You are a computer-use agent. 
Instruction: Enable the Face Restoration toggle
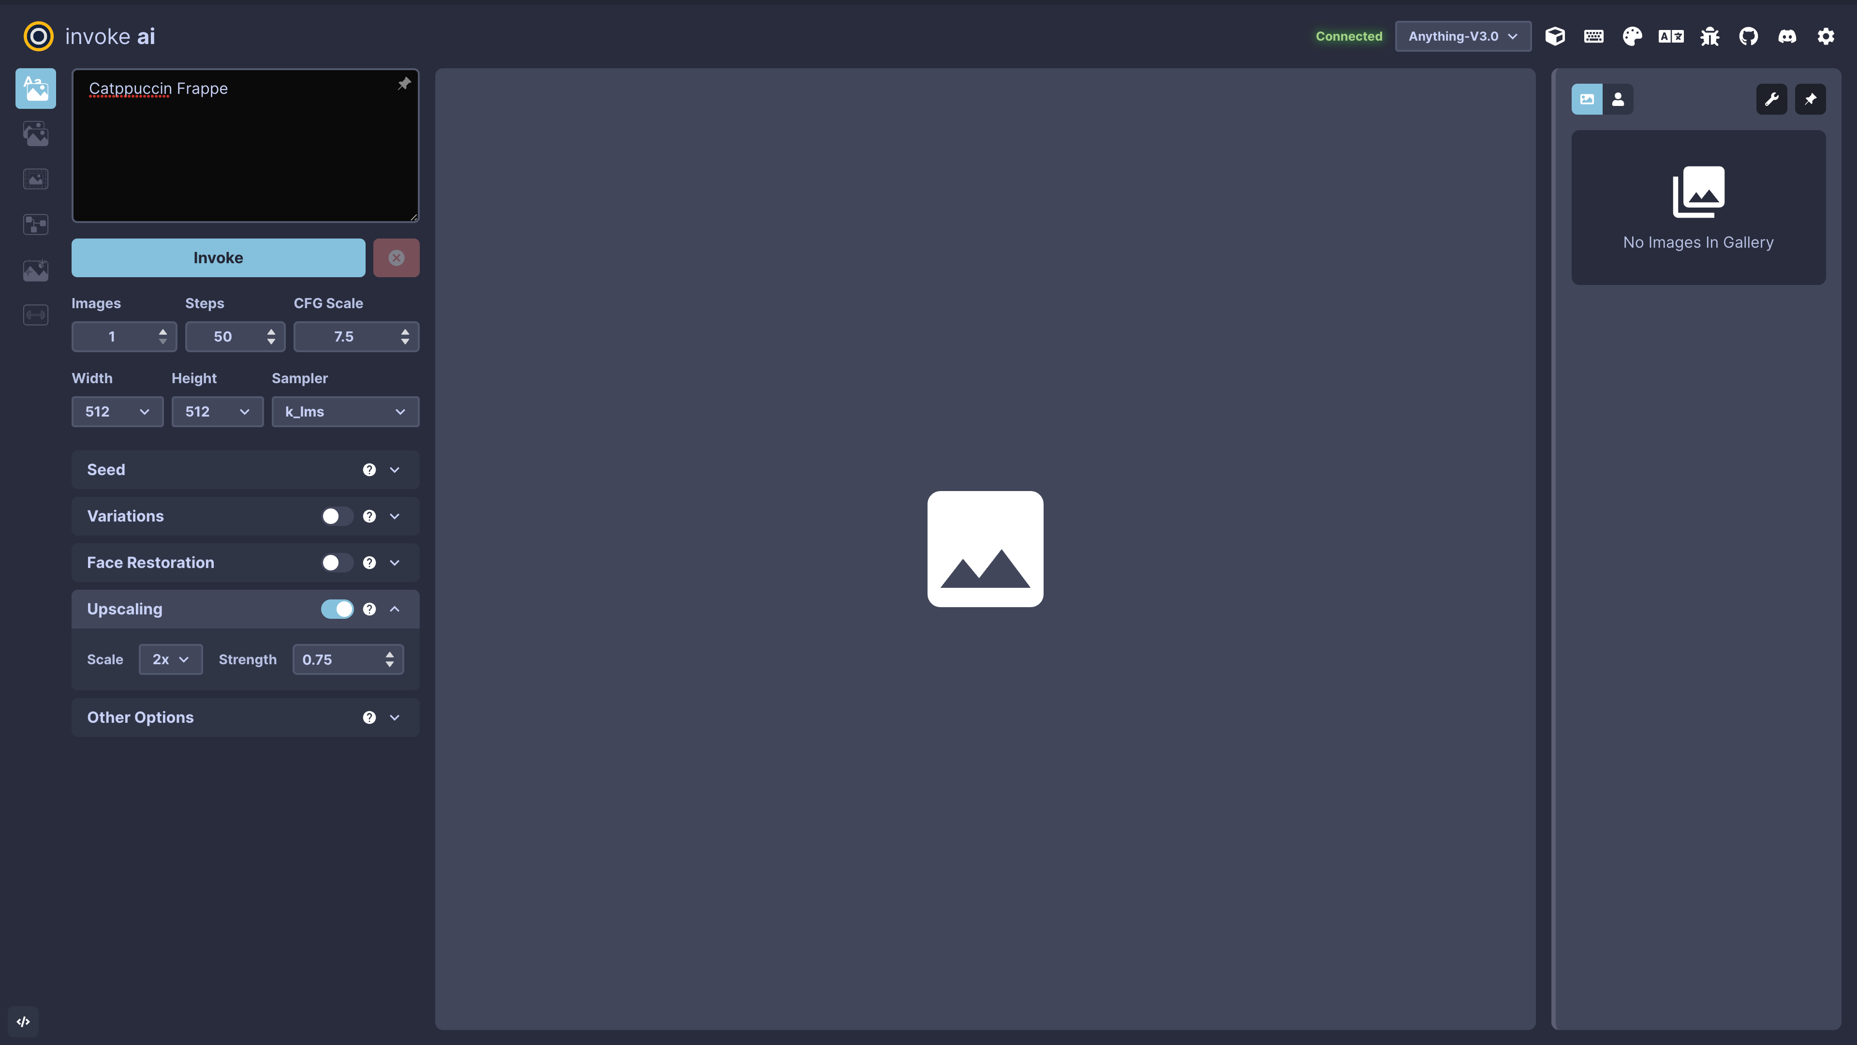(x=337, y=563)
